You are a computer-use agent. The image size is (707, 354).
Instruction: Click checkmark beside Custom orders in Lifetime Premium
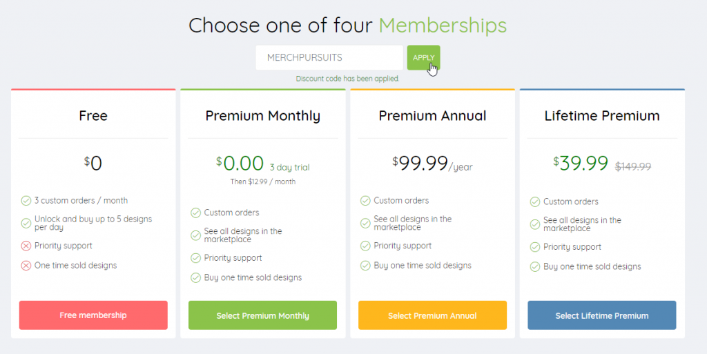[x=535, y=201]
